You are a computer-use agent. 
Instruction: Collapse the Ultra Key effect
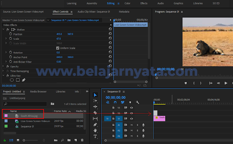click(x=3, y=75)
